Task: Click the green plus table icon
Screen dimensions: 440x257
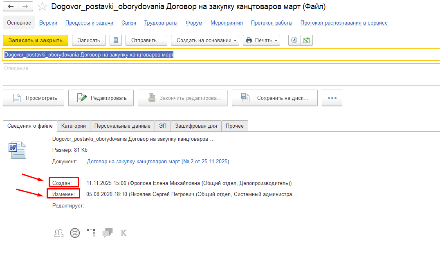Action: pyautogui.click(x=306, y=40)
